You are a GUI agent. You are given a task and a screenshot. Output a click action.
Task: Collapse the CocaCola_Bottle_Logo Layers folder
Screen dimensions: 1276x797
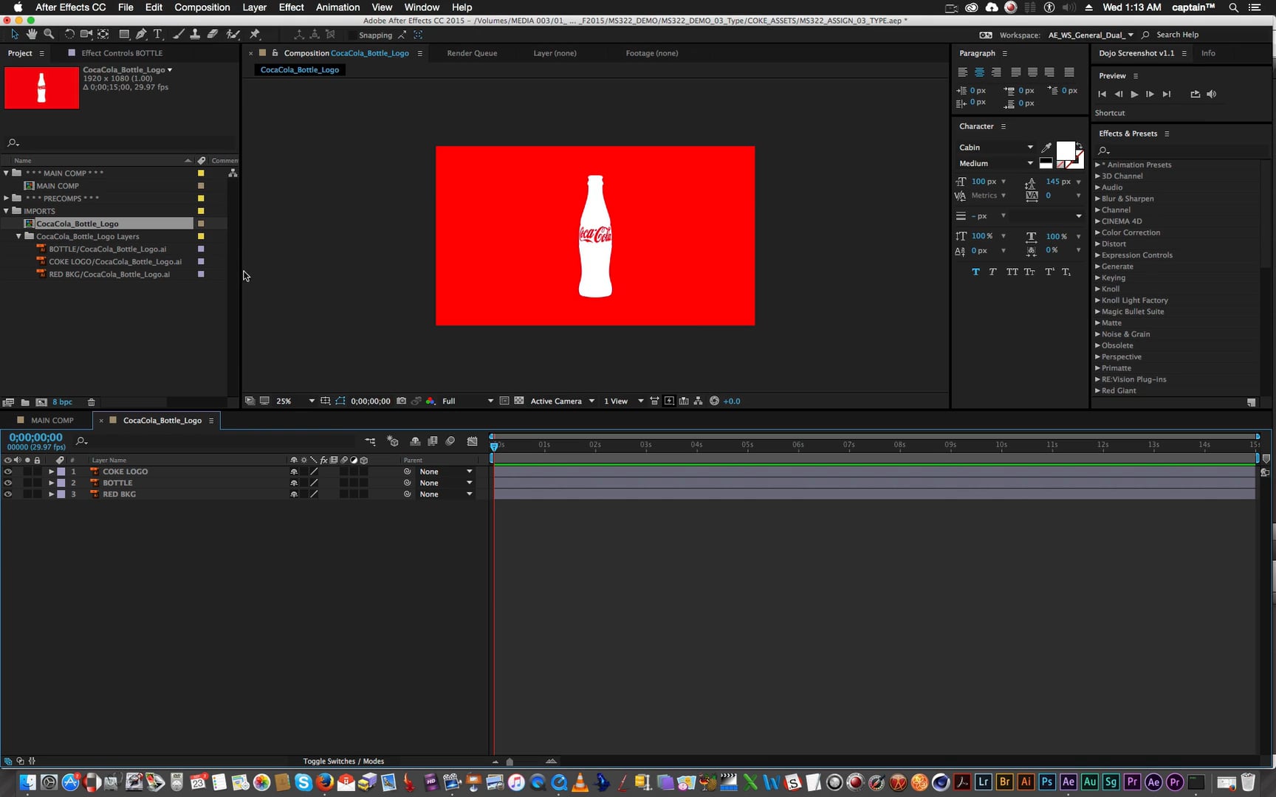click(x=18, y=236)
